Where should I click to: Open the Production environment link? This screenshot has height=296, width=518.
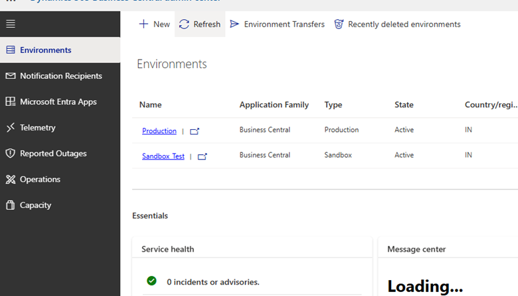pyautogui.click(x=159, y=130)
